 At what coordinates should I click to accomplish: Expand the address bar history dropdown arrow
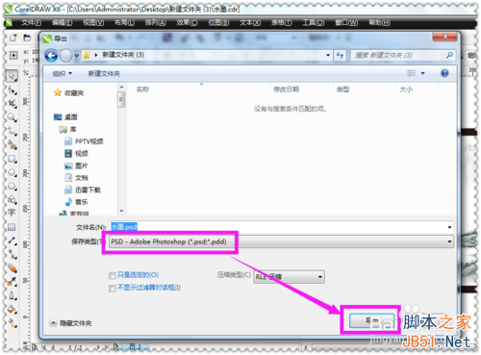pyautogui.click(x=328, y=55)
